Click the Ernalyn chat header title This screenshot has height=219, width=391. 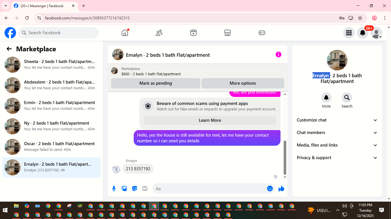pyautogui.click(x=168, y=55)
